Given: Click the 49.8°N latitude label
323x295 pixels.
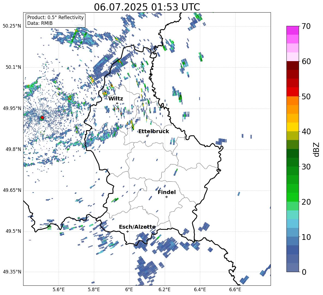Looking at the screenshot, I should (13, 149).
